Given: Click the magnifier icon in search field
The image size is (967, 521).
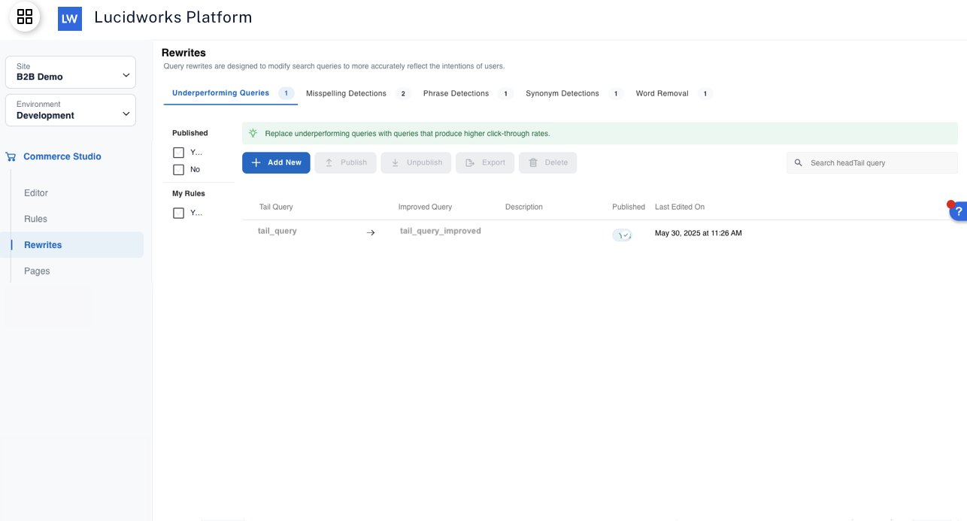Looking at the screenshot, I should click(799, 163).
